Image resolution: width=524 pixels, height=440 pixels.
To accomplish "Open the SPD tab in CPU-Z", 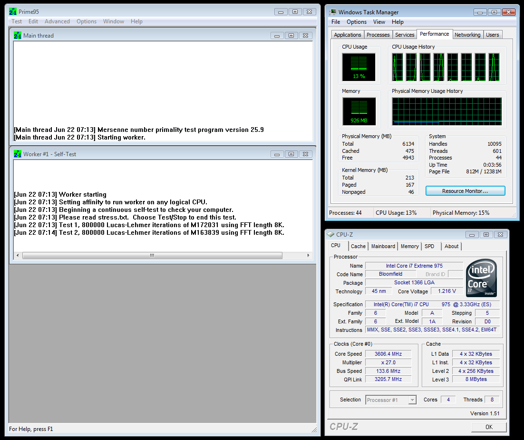I will [x=430, y=246].
